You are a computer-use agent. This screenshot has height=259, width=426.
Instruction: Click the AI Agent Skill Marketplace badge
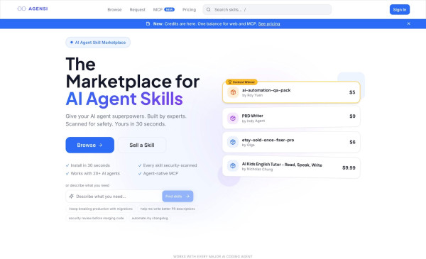(x=98, y=43)
